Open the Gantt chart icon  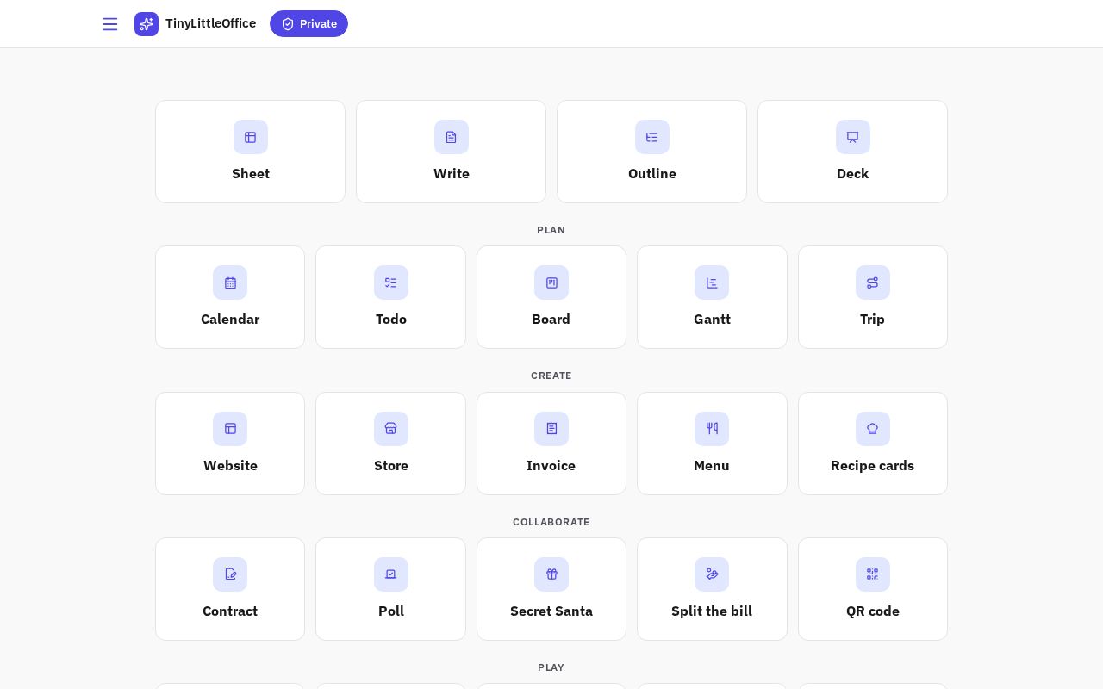[712, 282]
